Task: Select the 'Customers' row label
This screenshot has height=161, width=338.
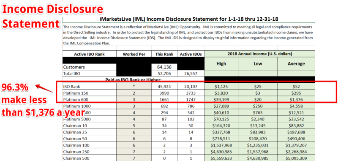Action: click(89, 67)
